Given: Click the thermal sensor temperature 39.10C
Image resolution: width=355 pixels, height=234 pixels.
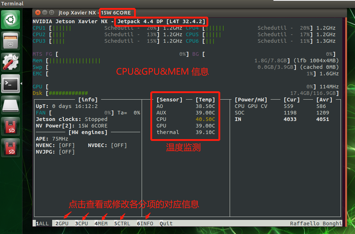Looking at the screenshot, I should click(x=205, y=132).
